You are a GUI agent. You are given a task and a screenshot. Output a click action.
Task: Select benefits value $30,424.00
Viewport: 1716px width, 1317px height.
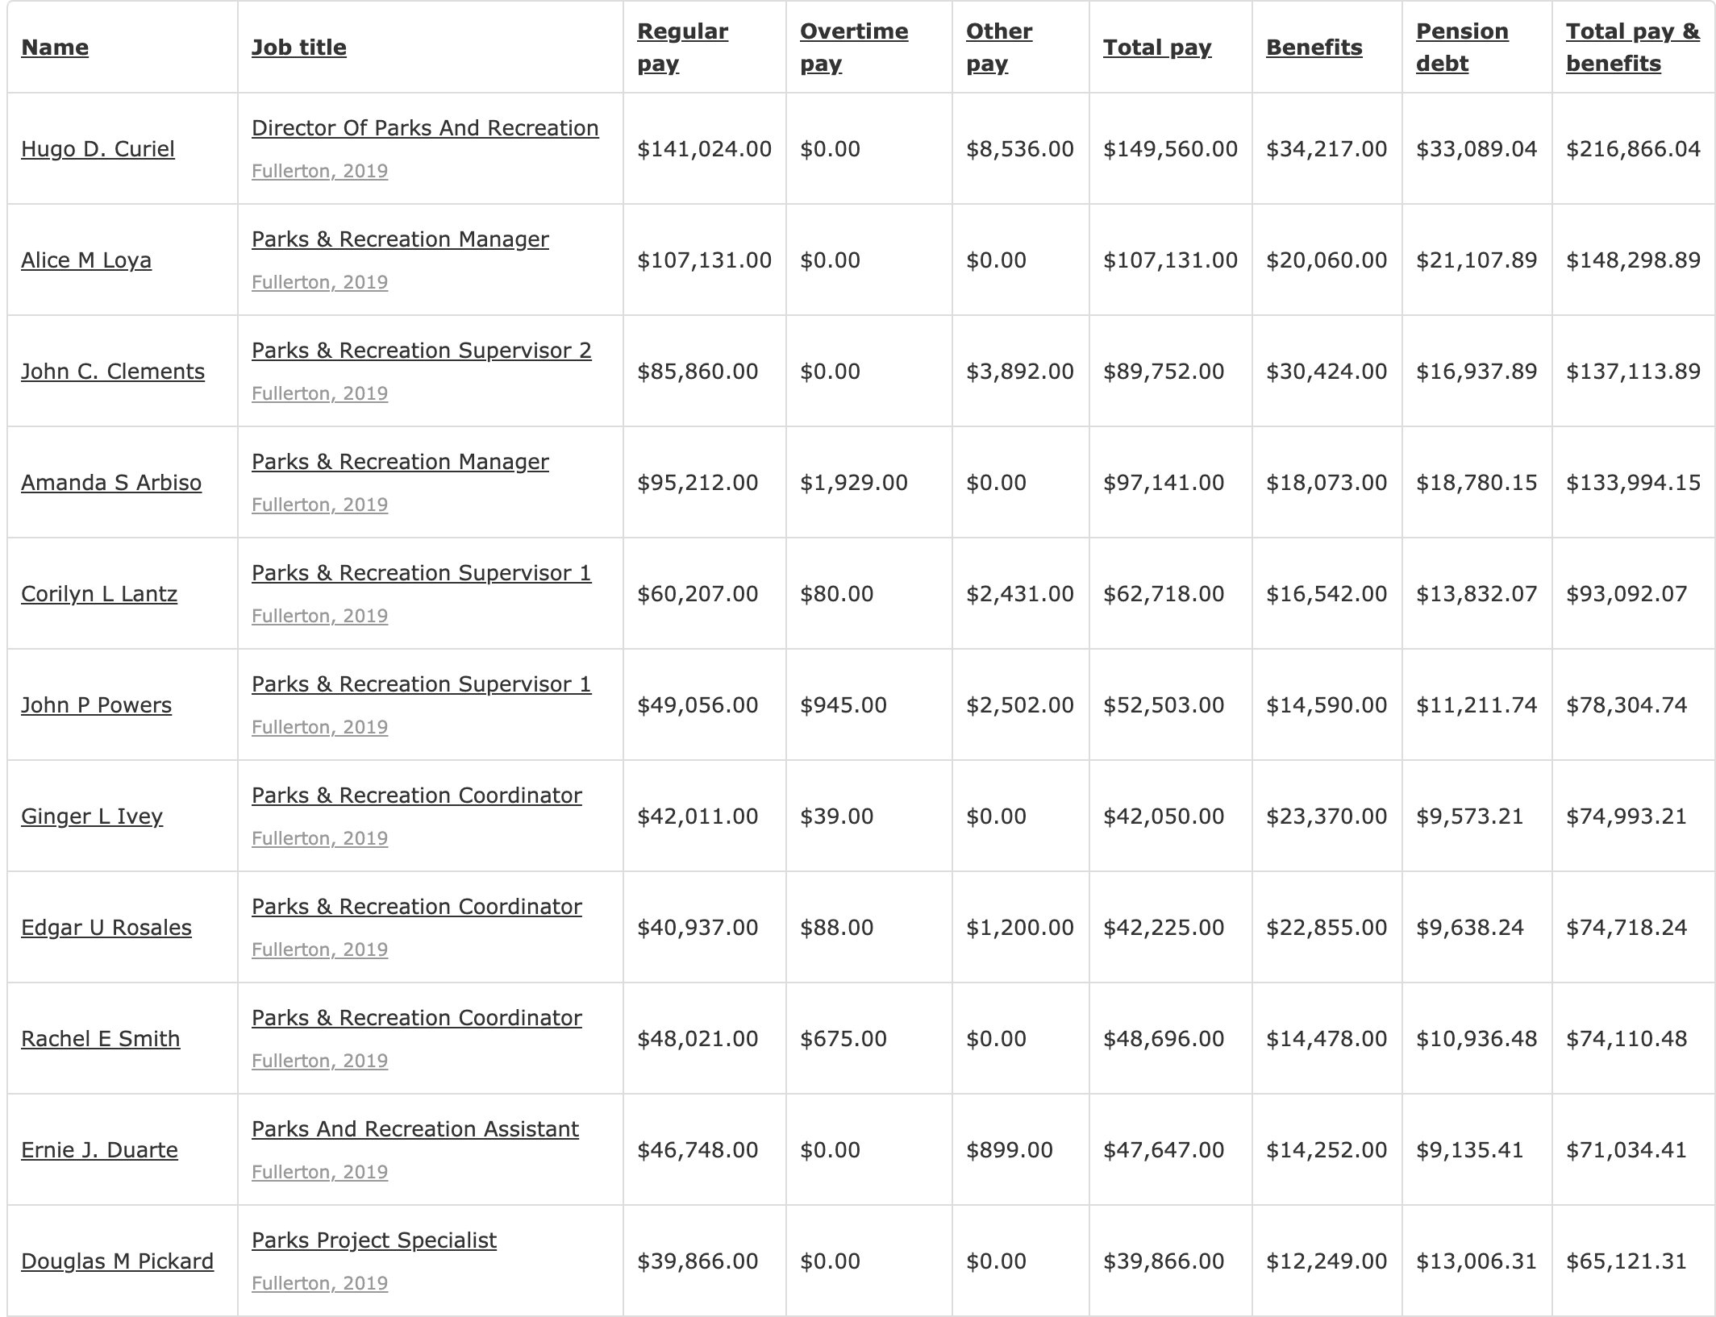1327,372
